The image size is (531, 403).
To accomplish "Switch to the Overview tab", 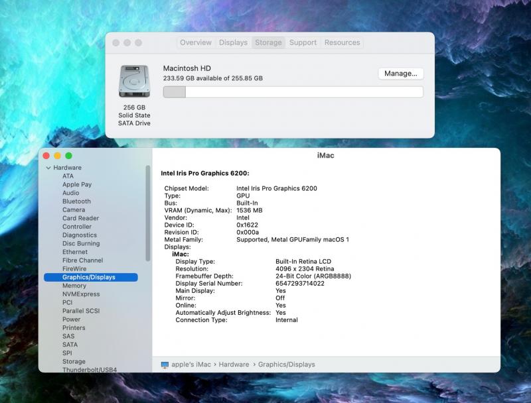I will (x=195, y=42).
